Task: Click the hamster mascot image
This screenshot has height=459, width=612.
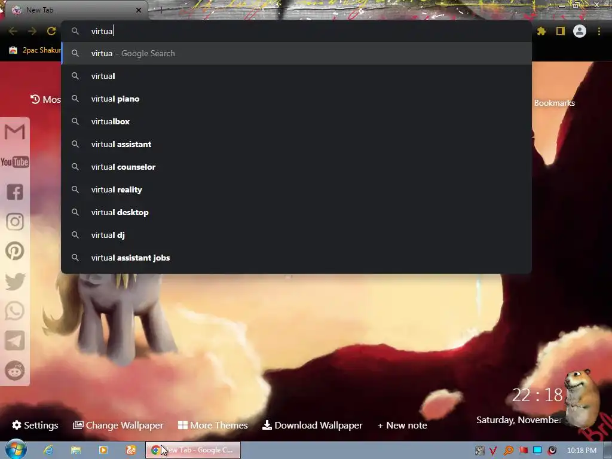Action: pyautogui.click(x=582, y=397)
